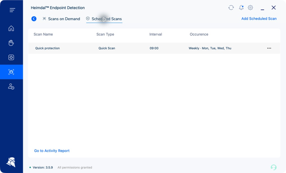This screenshot has height=173, width=286.
Task: Minimize the Heimdal window
Action: [262, 10]
